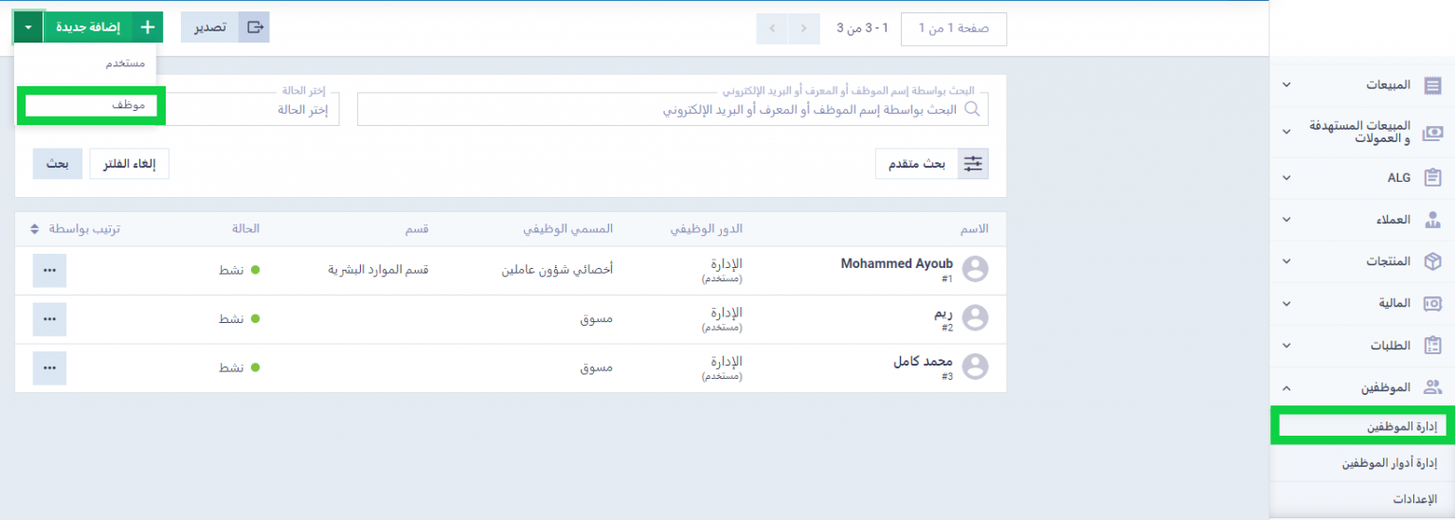Click the export (تصدير) button
The width and height of the screenshot is (1455, 520).
click(225, 27)
